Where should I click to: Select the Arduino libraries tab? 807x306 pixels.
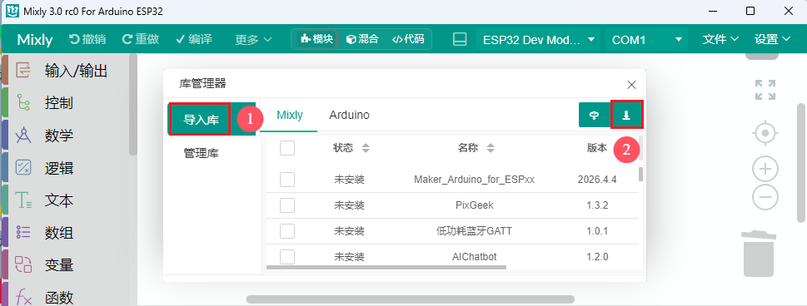349,115
